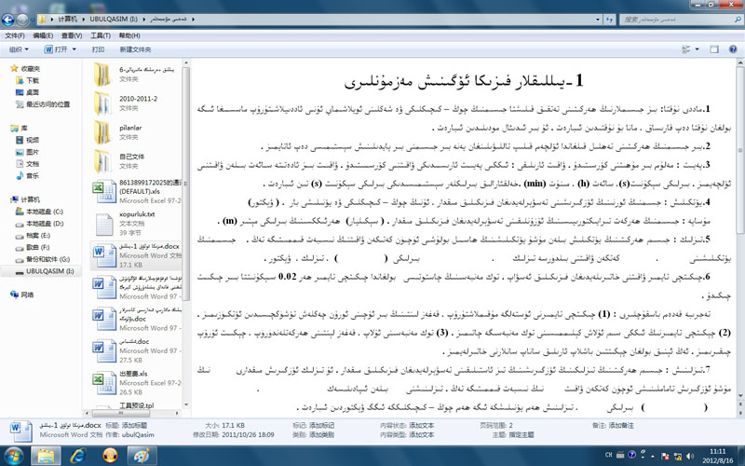The height and width of the screenshot is (466, 745).
Task: Click 新建文件夹 button
Action: click(135, 49)
